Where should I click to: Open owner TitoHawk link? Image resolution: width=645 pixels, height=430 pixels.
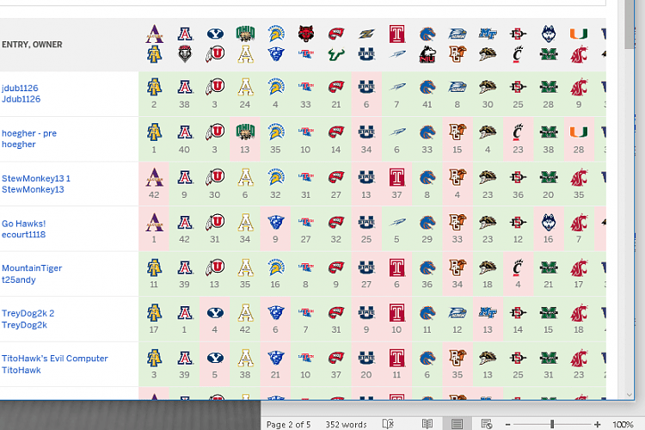pos(21,370)
